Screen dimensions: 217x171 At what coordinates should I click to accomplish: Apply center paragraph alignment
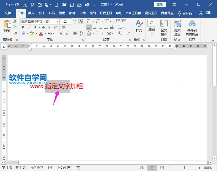[94, 27]
